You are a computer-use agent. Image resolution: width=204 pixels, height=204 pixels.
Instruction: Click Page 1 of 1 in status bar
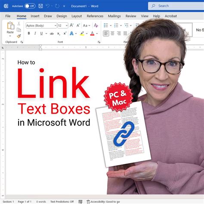coord(25,201)
